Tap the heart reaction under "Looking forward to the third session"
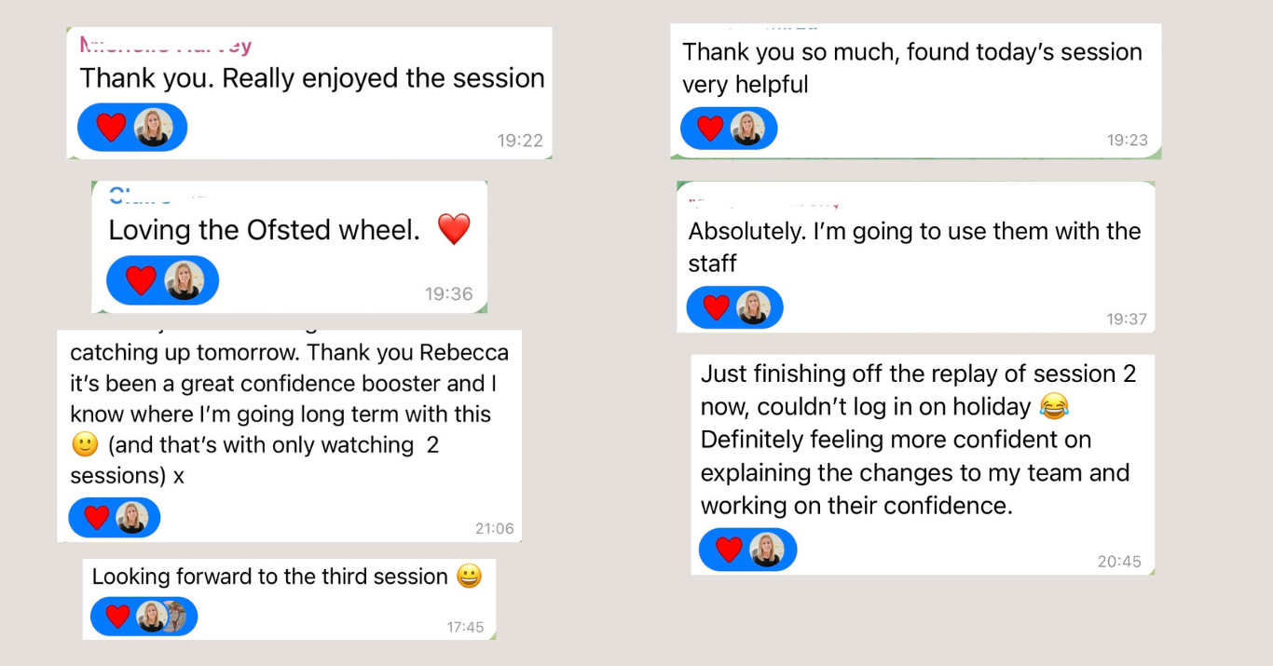1273x666 pixels. click(x=117, y=616)
